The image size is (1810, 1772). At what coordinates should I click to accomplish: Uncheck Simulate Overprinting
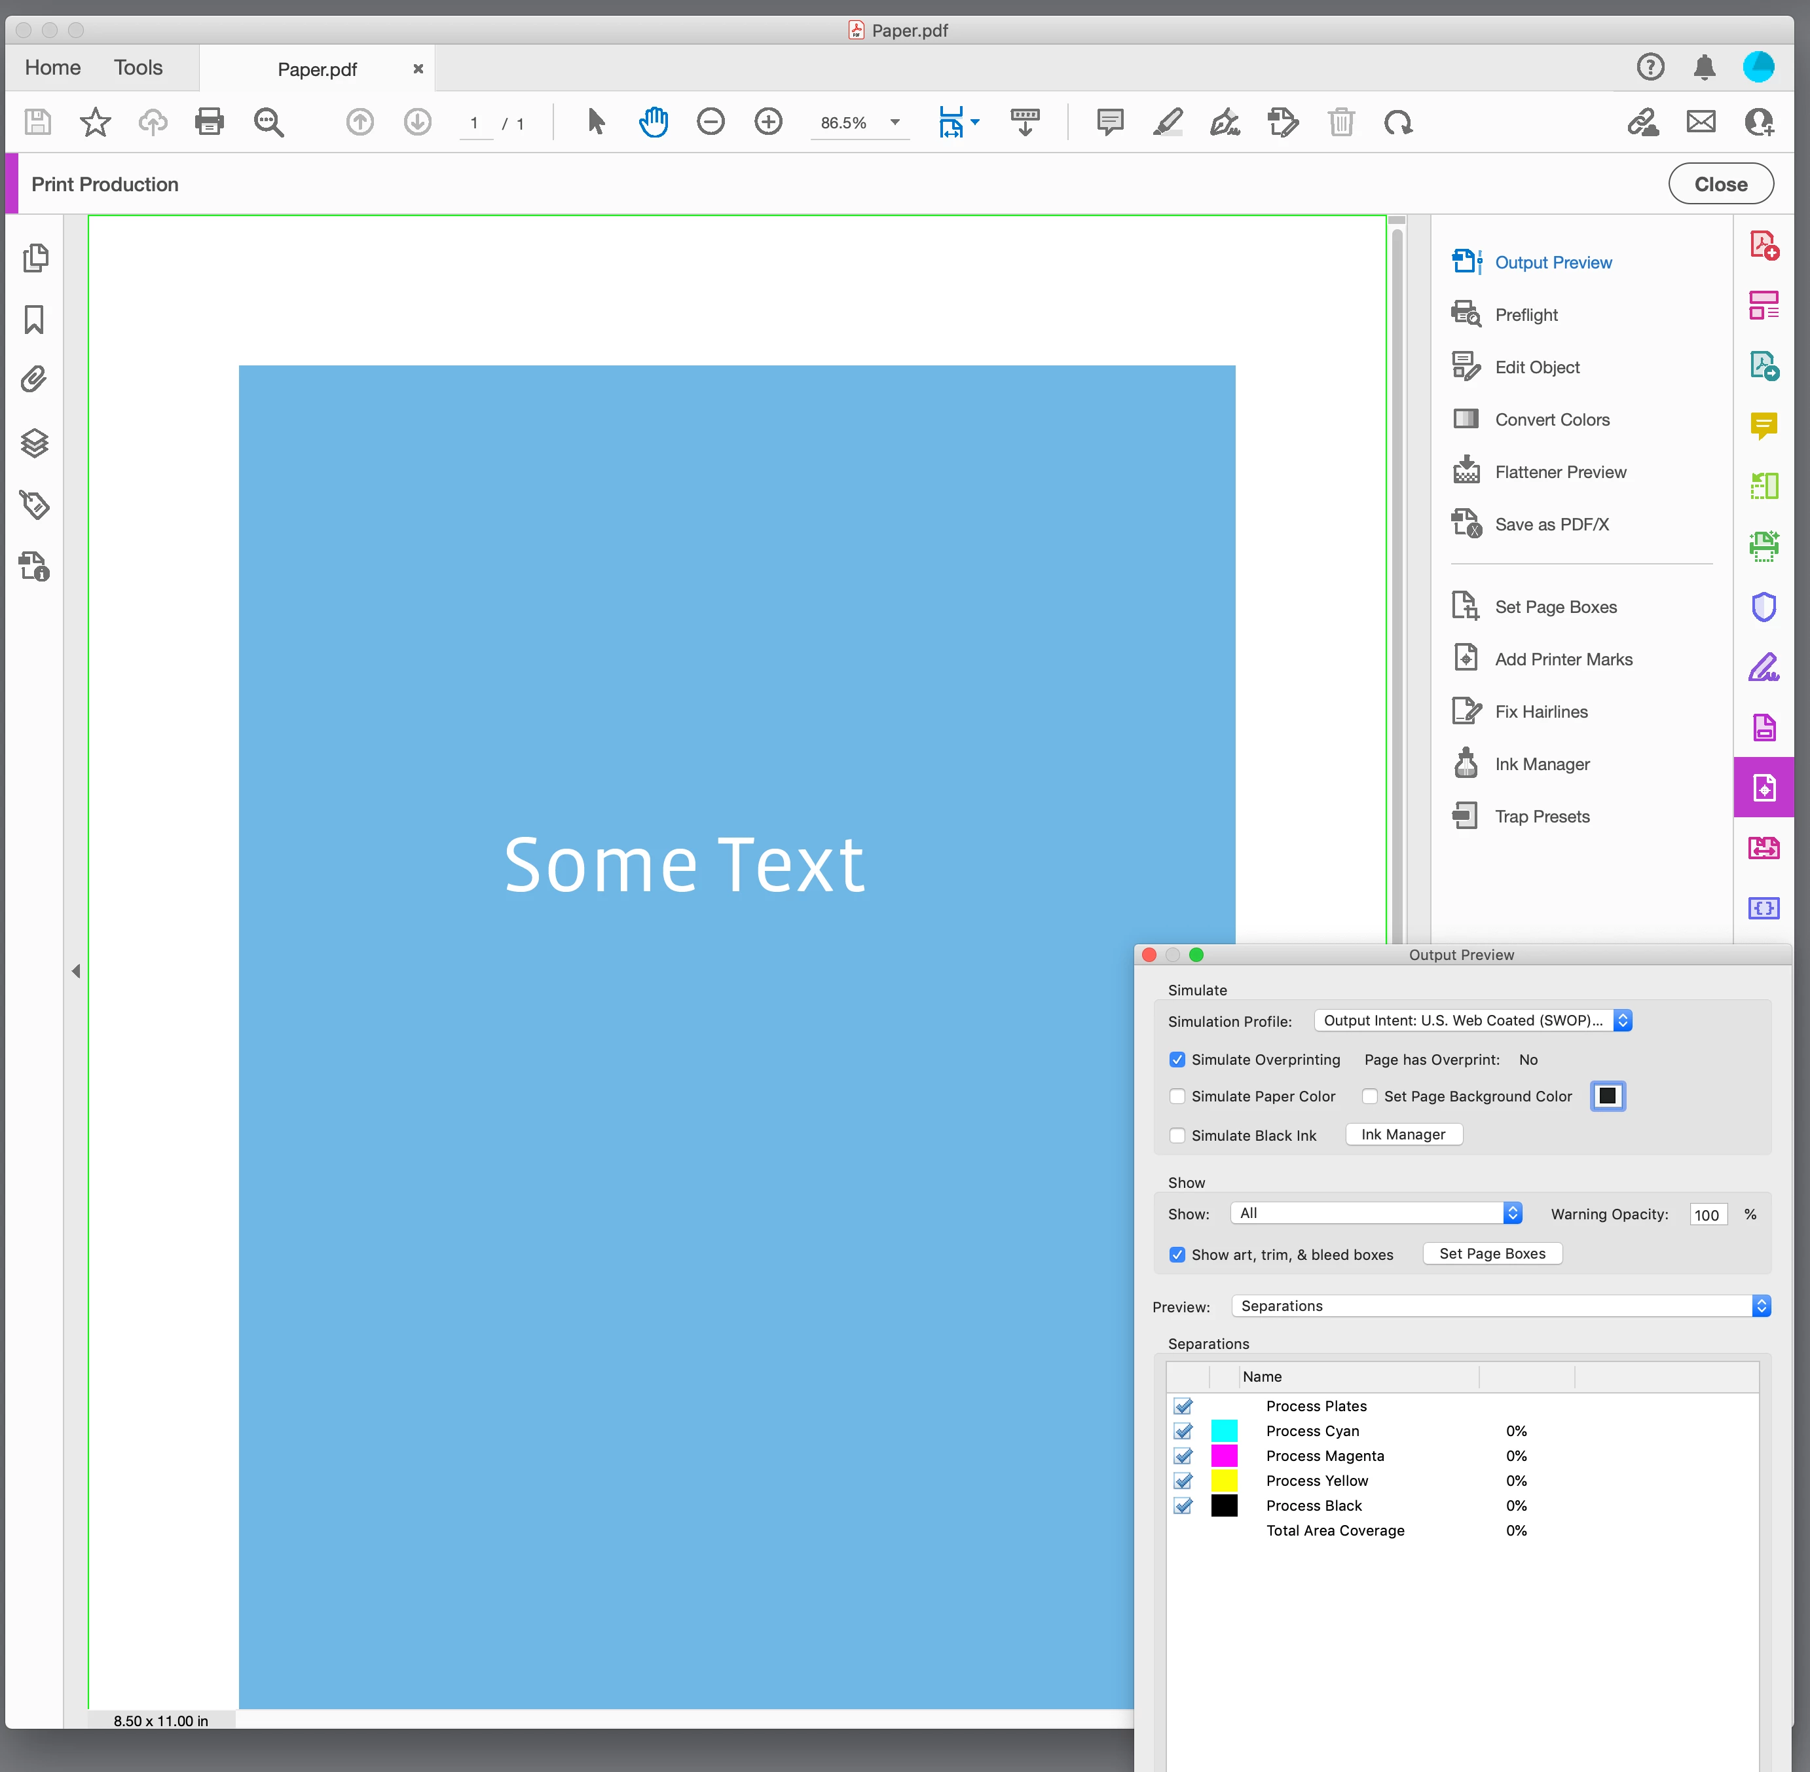pyautogui.click(x=1177, y=1059)
